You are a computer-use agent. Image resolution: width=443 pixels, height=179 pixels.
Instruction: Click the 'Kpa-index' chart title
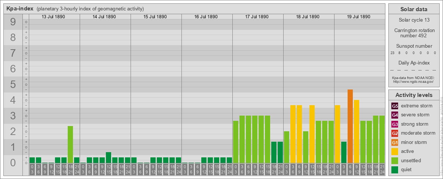(x=19, y=9)
